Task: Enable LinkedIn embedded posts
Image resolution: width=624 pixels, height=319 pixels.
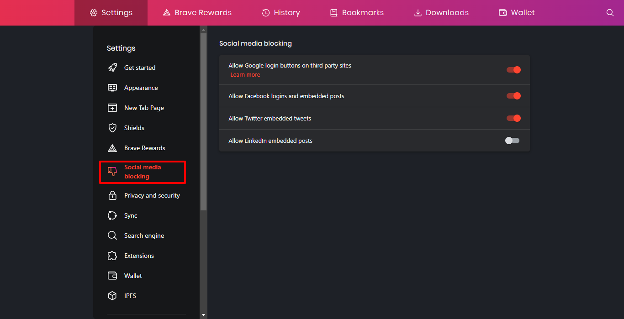Action: 512,140
